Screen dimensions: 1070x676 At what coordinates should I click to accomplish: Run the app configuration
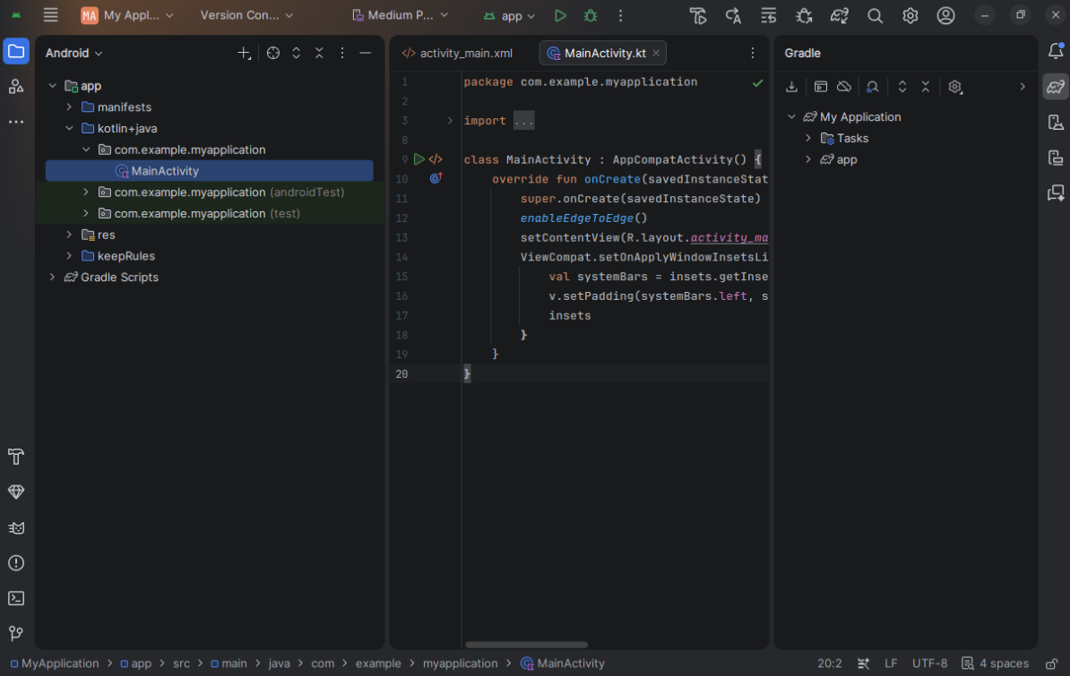[560, 15]
